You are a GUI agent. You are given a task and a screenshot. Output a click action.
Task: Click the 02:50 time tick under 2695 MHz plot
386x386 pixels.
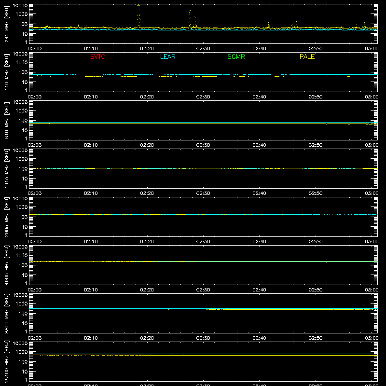pyautogui.click(x=316, y=242)
